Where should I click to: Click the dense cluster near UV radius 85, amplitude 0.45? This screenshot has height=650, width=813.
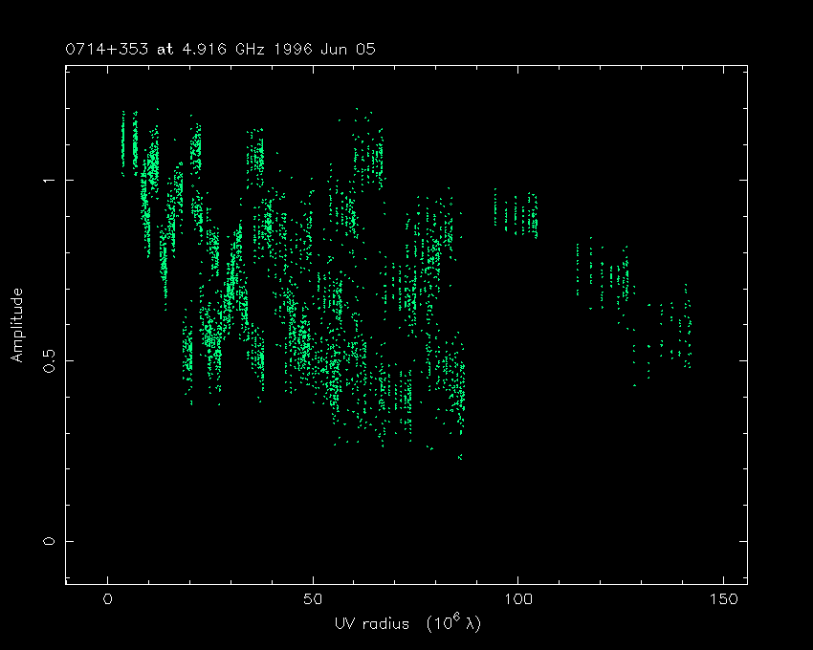pos(459,387)
